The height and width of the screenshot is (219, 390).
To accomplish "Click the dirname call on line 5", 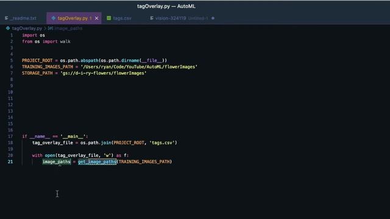I will [130, 60].
